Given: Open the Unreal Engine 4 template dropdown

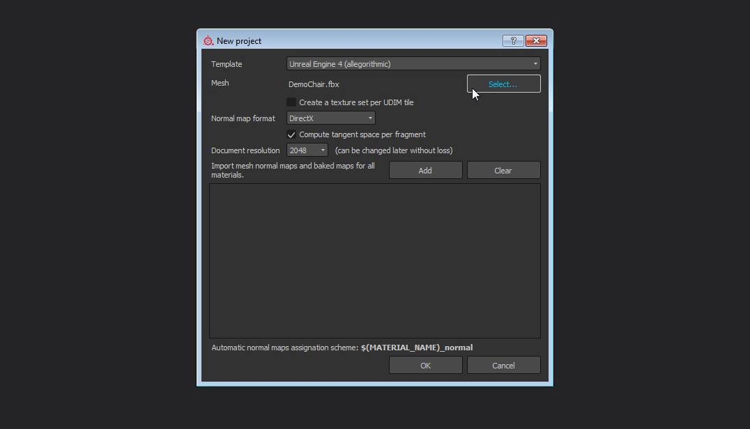Looking at the screenshot, I should point(413,64).
